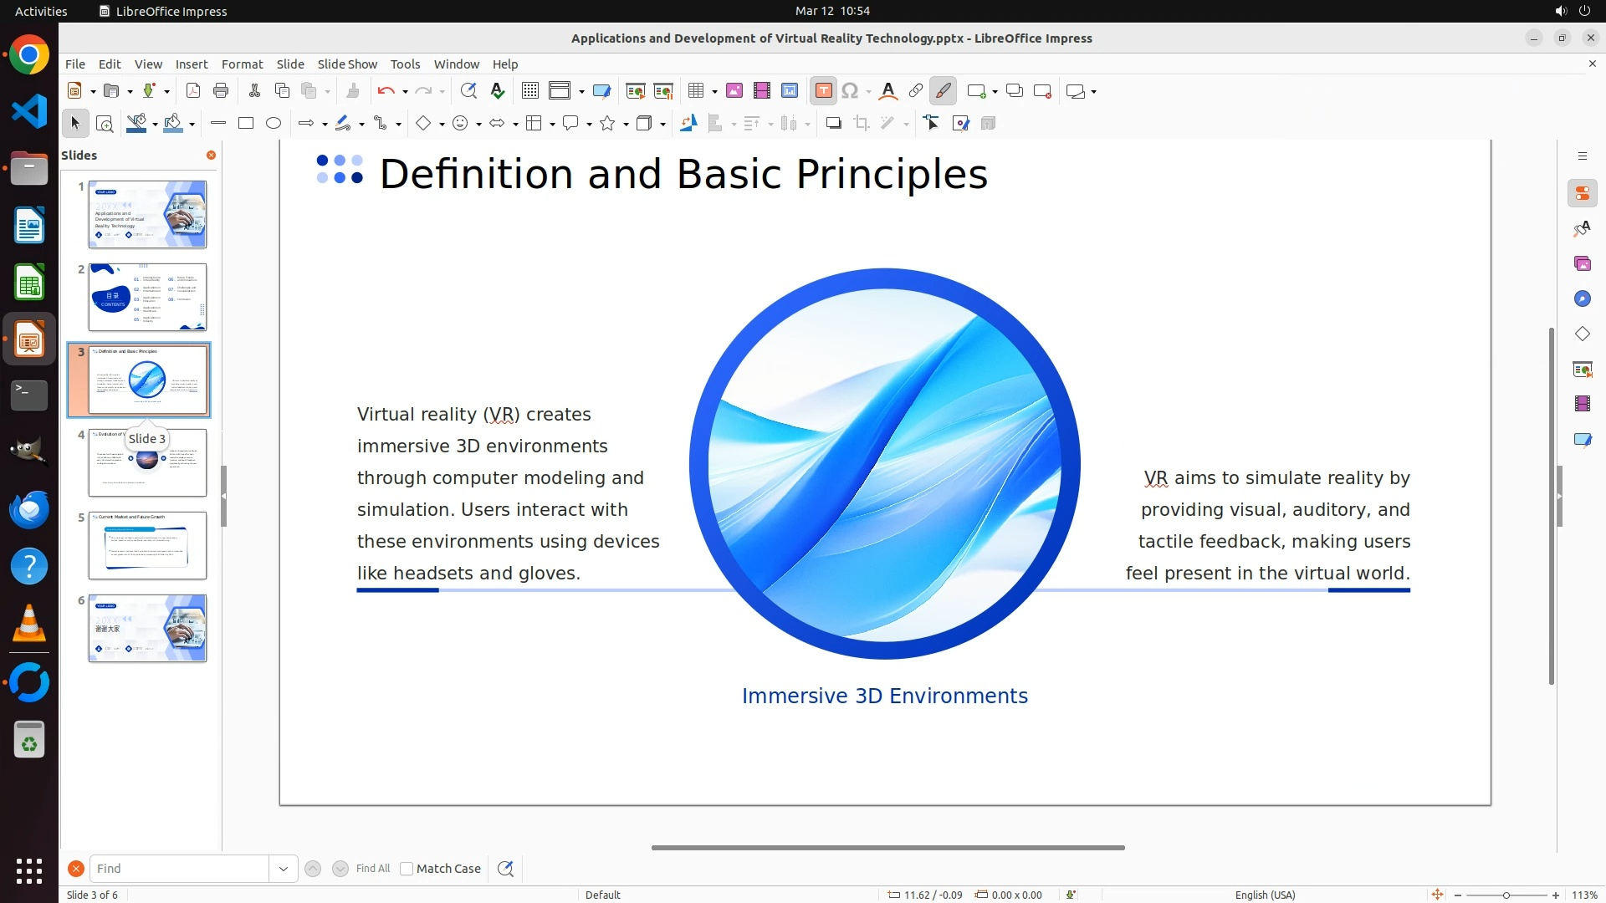Select the Ellipse drawing tool

click(274, 124)
